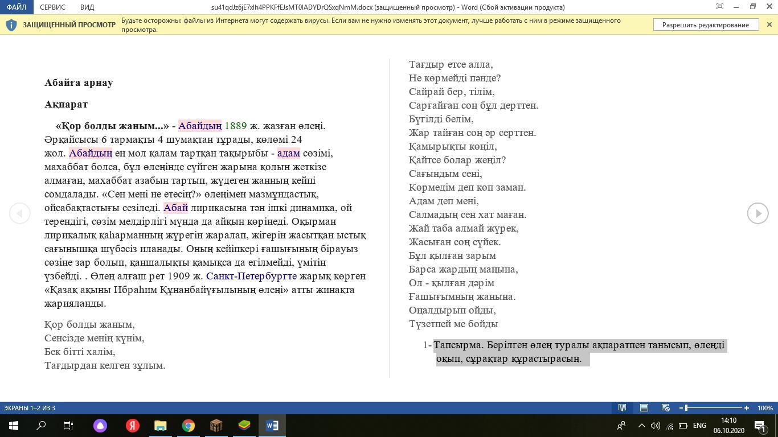Go to the previous screen with left arrow
This screenshot has height=437, width=778.
(x=19, y=213)
